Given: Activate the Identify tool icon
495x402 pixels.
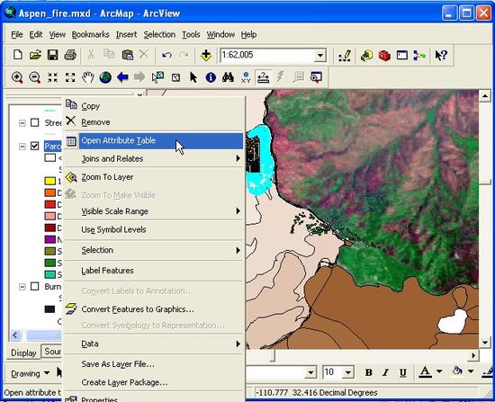Looking at the screenshot, I should pyautogui.click(x=211, y=77).
